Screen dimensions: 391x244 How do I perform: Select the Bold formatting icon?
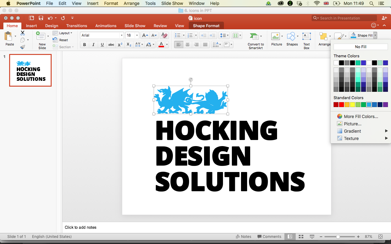click(x=84, y=44)
